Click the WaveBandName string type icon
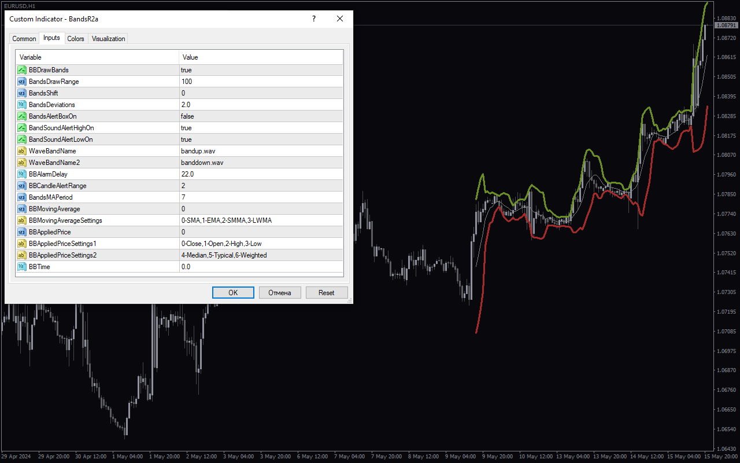Screen dimensions: 740x463 (x=22, y=151)
